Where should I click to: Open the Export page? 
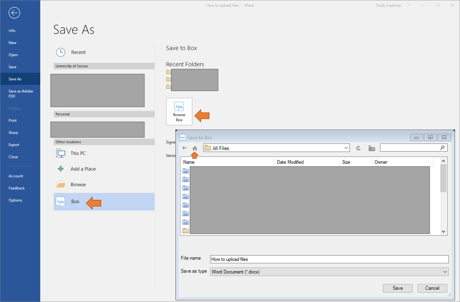14,145
